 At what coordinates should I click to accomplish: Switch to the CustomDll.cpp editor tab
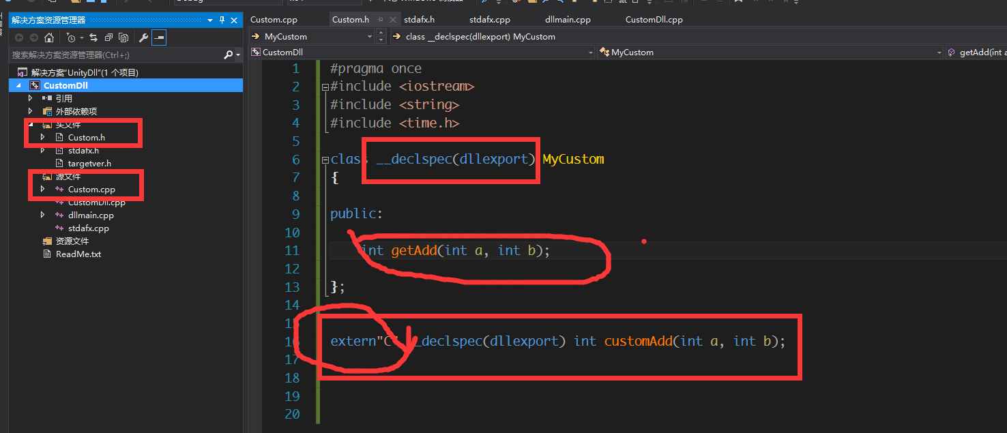(x=654, y=20)
